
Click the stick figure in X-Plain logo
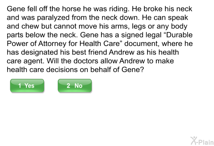tap(194, 141)
